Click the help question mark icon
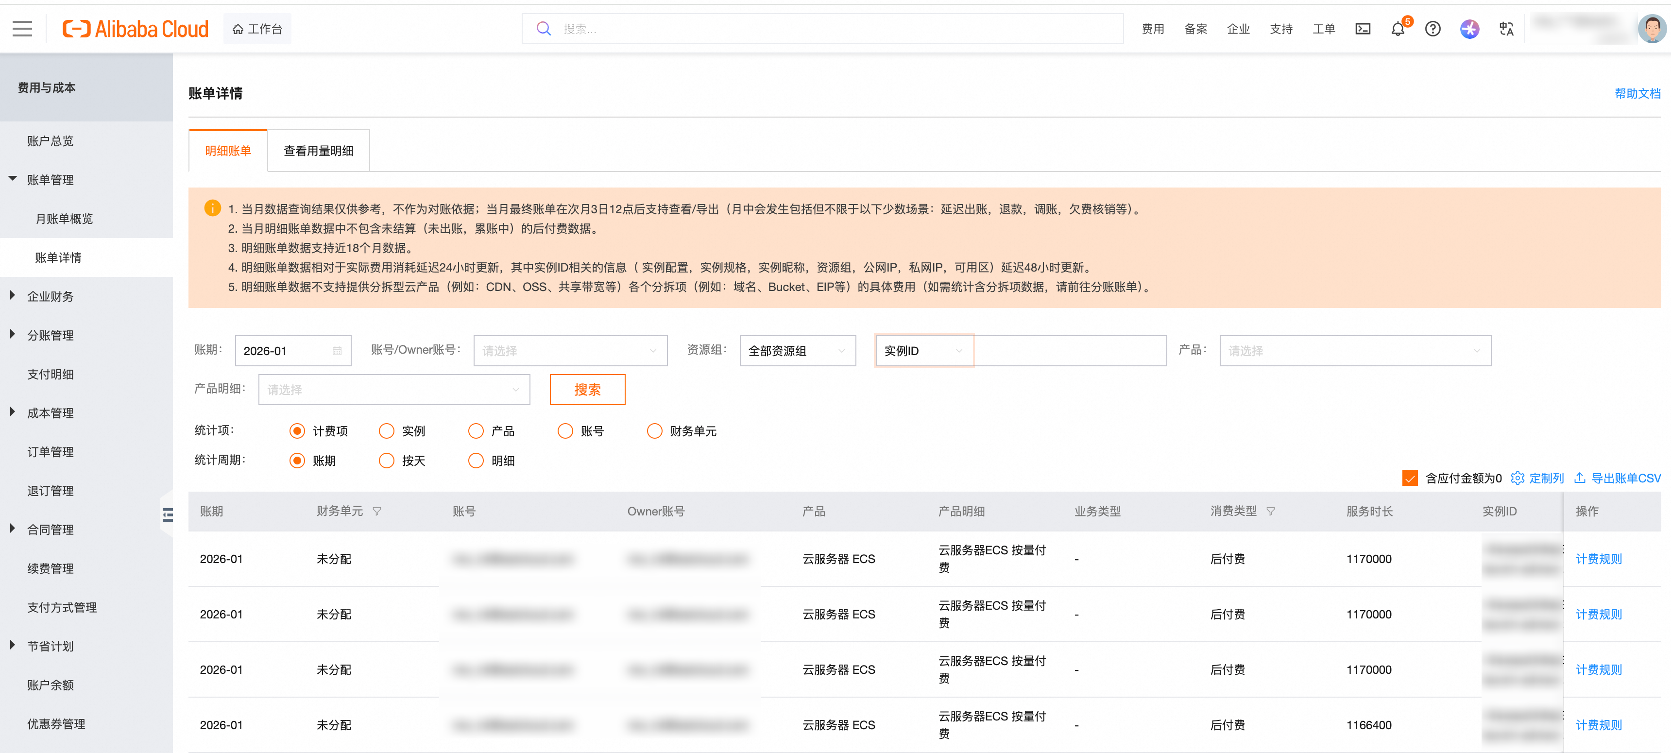Image resolution: width=1671 pixels, height=753 pixels. point(1432,29)
